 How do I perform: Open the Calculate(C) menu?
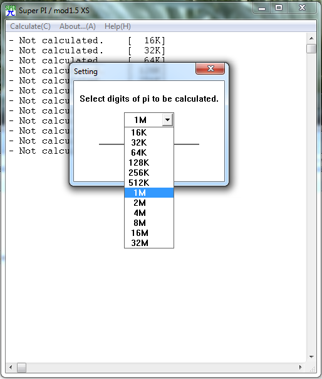point(31,26)
